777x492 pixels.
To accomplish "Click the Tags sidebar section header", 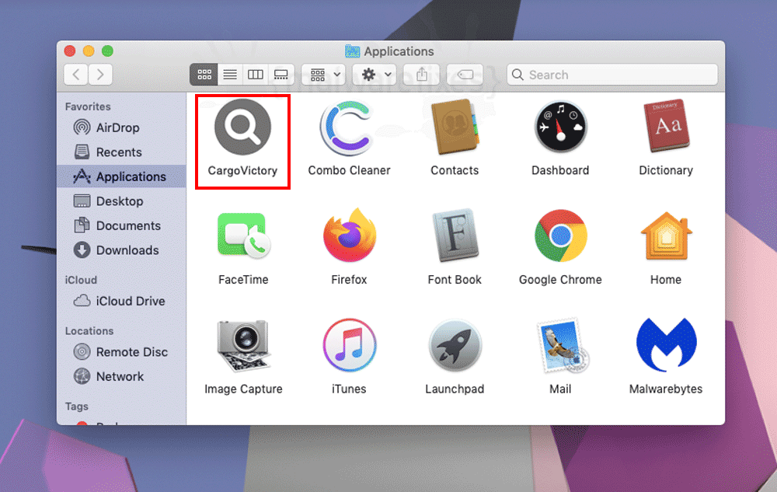I will [x=76, y=407].
